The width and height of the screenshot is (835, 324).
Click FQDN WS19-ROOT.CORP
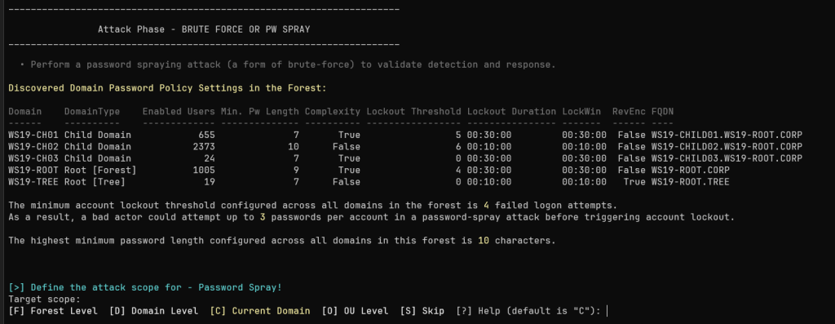click(691, 170)
